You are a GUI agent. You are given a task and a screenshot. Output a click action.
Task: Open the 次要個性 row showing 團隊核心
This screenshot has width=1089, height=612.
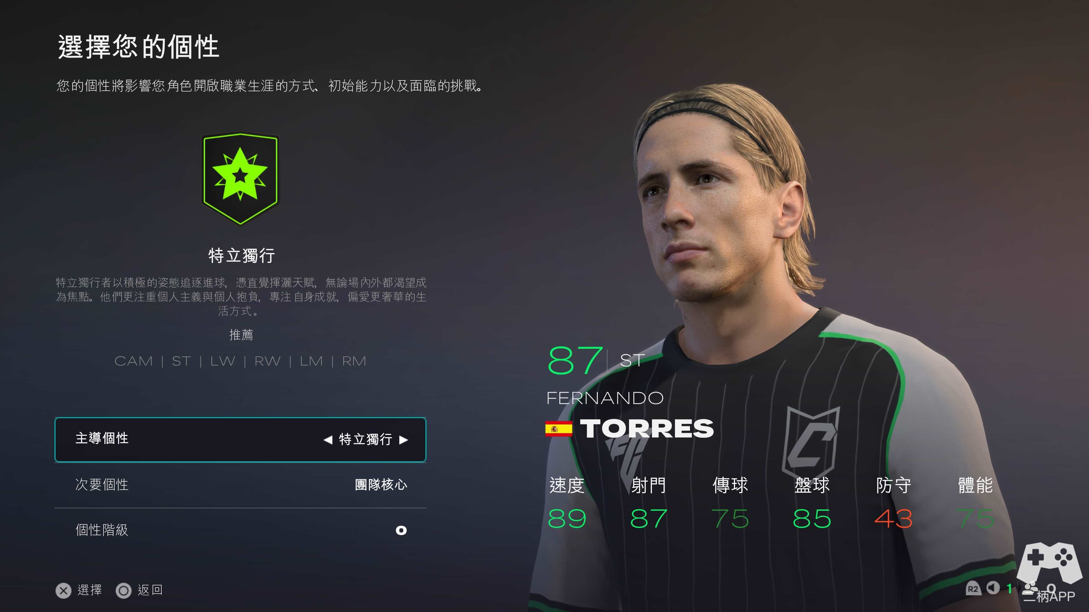click(x=240, y=485)
